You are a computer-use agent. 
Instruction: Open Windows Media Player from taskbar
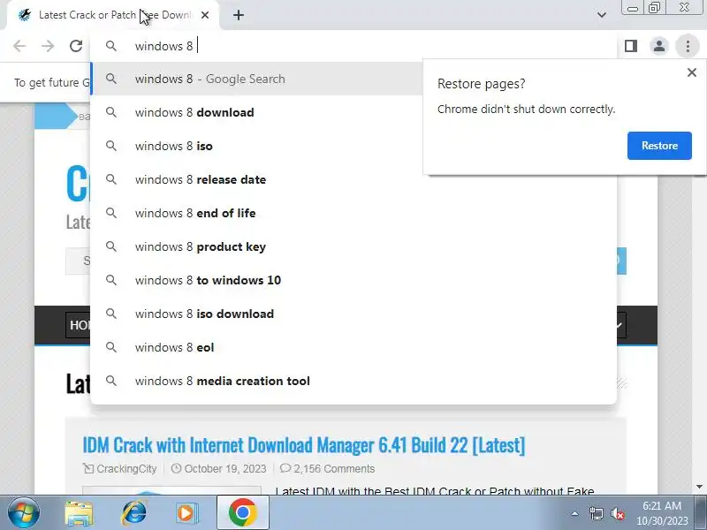tap(187, 512)
